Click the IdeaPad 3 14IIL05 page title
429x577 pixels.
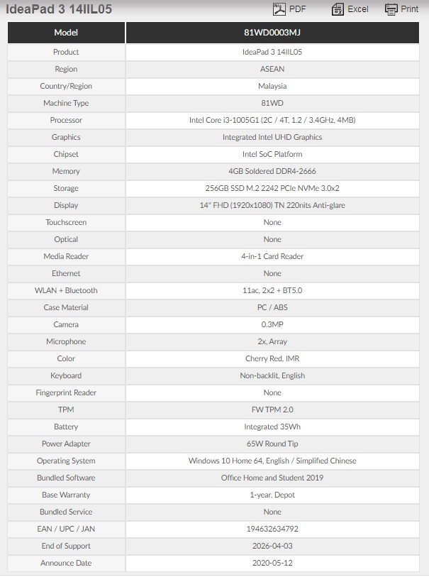(60, 10)
